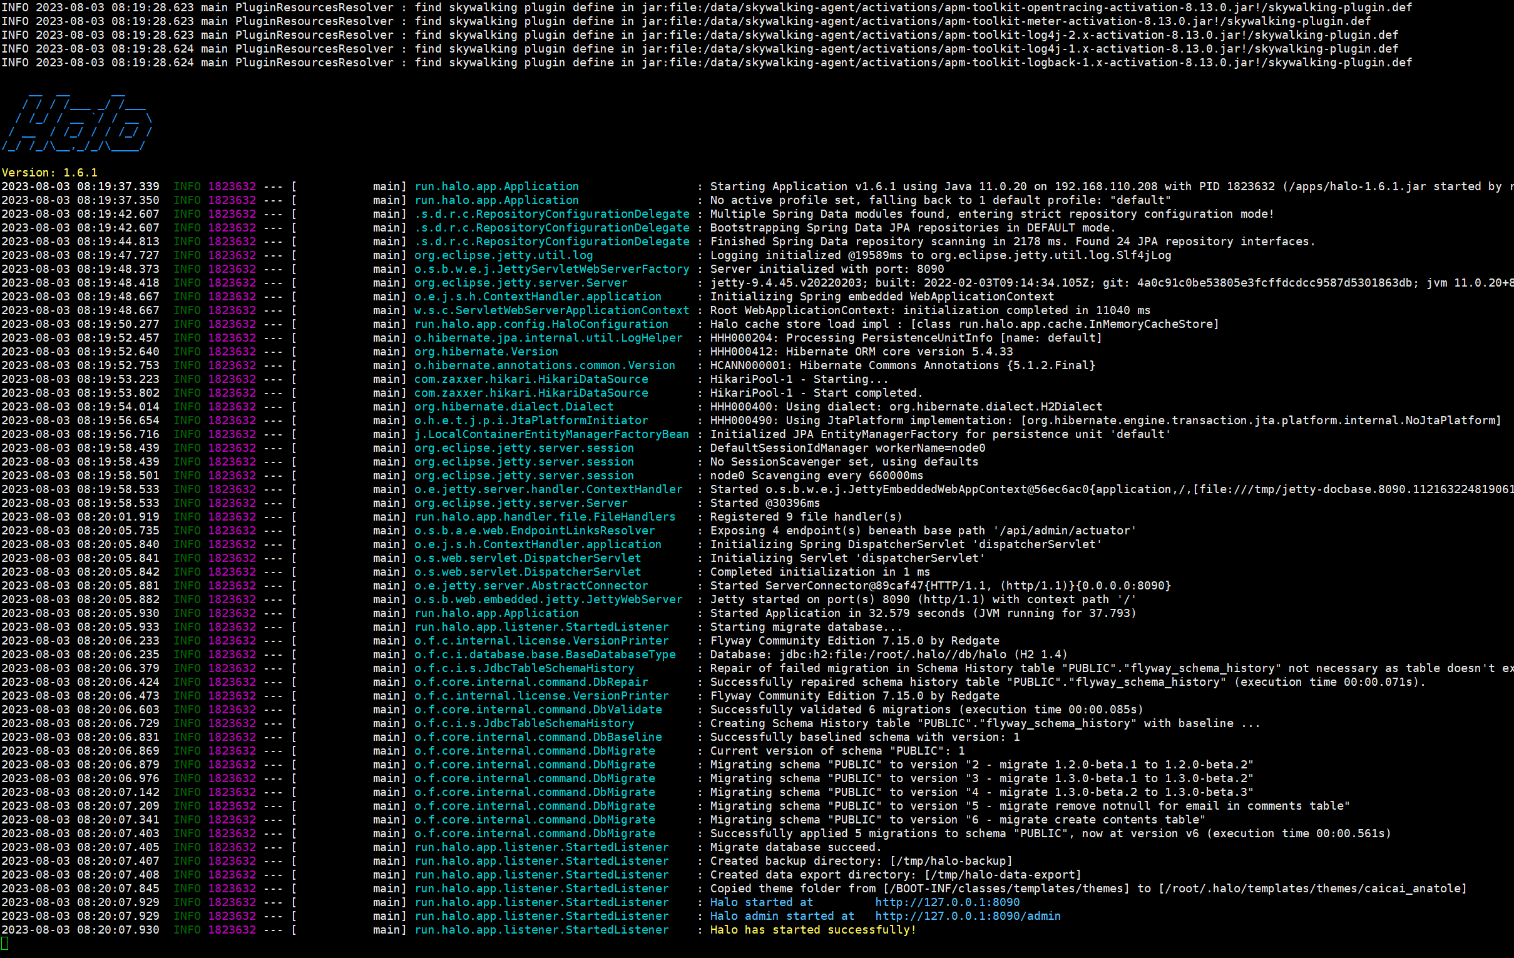
Task: Open the http://127.0.0.1:8090 Halo URL
Action: tap(947, 902)
